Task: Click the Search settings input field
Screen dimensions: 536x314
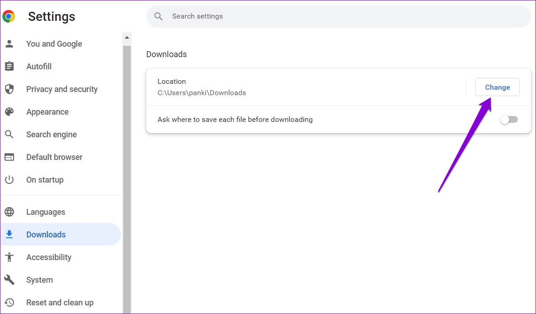Action: [x=339, y=16]
